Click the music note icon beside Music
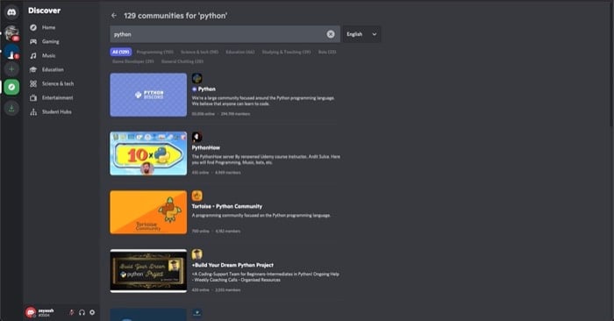This screenshot has width=614, height=321. [33, 55]
